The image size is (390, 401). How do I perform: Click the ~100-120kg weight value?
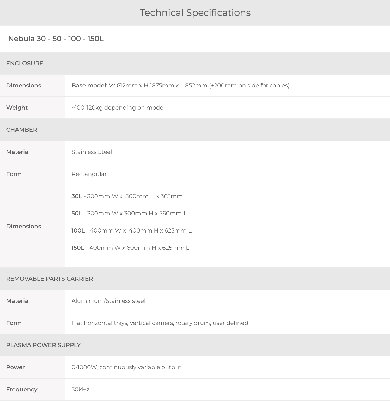click(118, 108)
